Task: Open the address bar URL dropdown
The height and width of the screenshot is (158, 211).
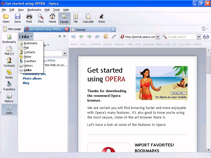Action: (157, 37)
